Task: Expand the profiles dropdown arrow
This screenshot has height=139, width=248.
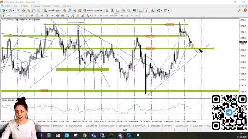Action: pos(13,10)
